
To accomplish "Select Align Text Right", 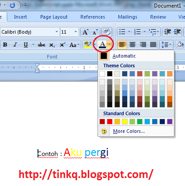I will (x=143, y=44).
